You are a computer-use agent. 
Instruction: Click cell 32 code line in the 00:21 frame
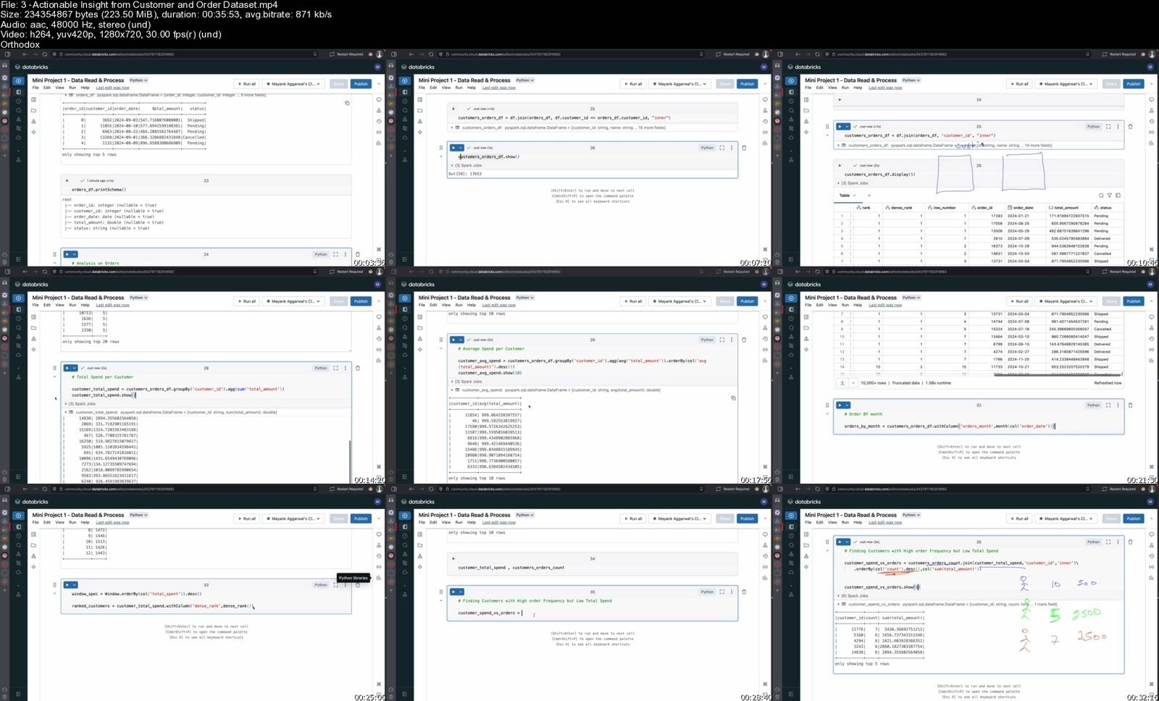pos(950,426)
